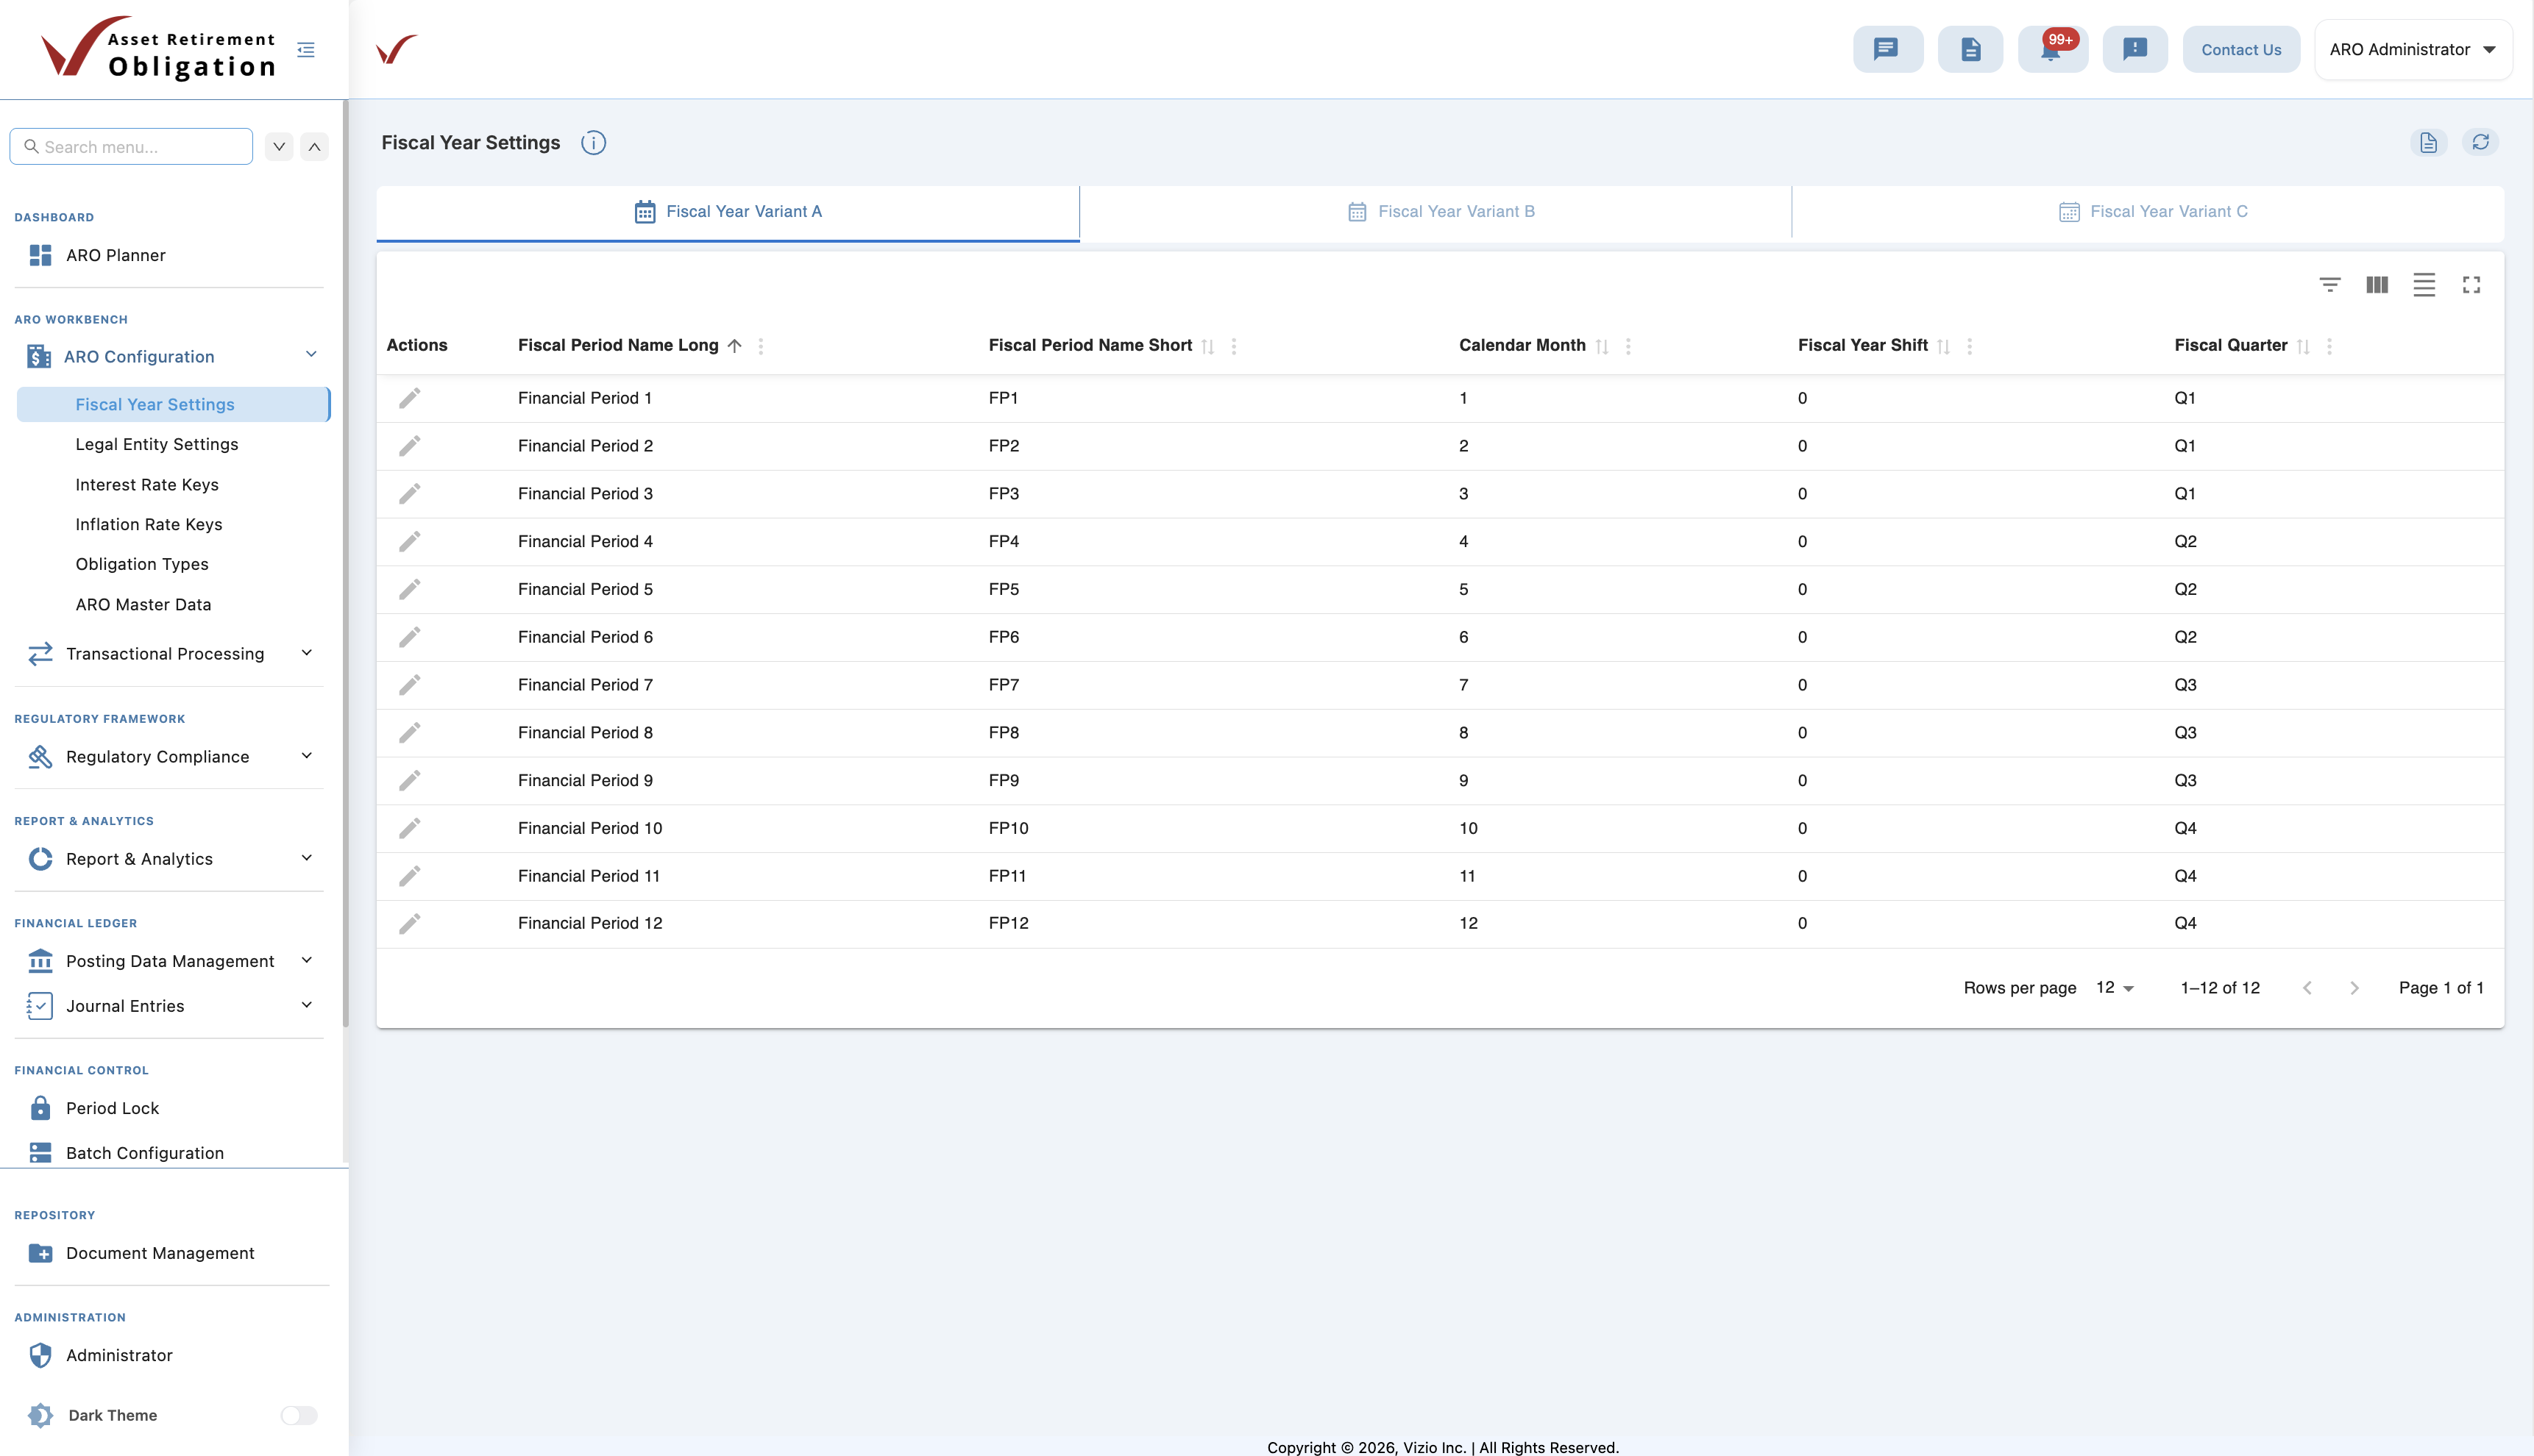Image resolution: width=2534 pixels, height=1456 pixels.
Task: Open the export document icon above the table
Action: 2430,142
